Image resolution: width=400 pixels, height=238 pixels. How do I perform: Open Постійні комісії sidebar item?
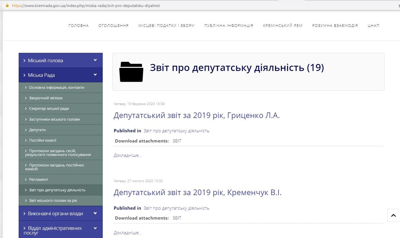pos(43,140)
